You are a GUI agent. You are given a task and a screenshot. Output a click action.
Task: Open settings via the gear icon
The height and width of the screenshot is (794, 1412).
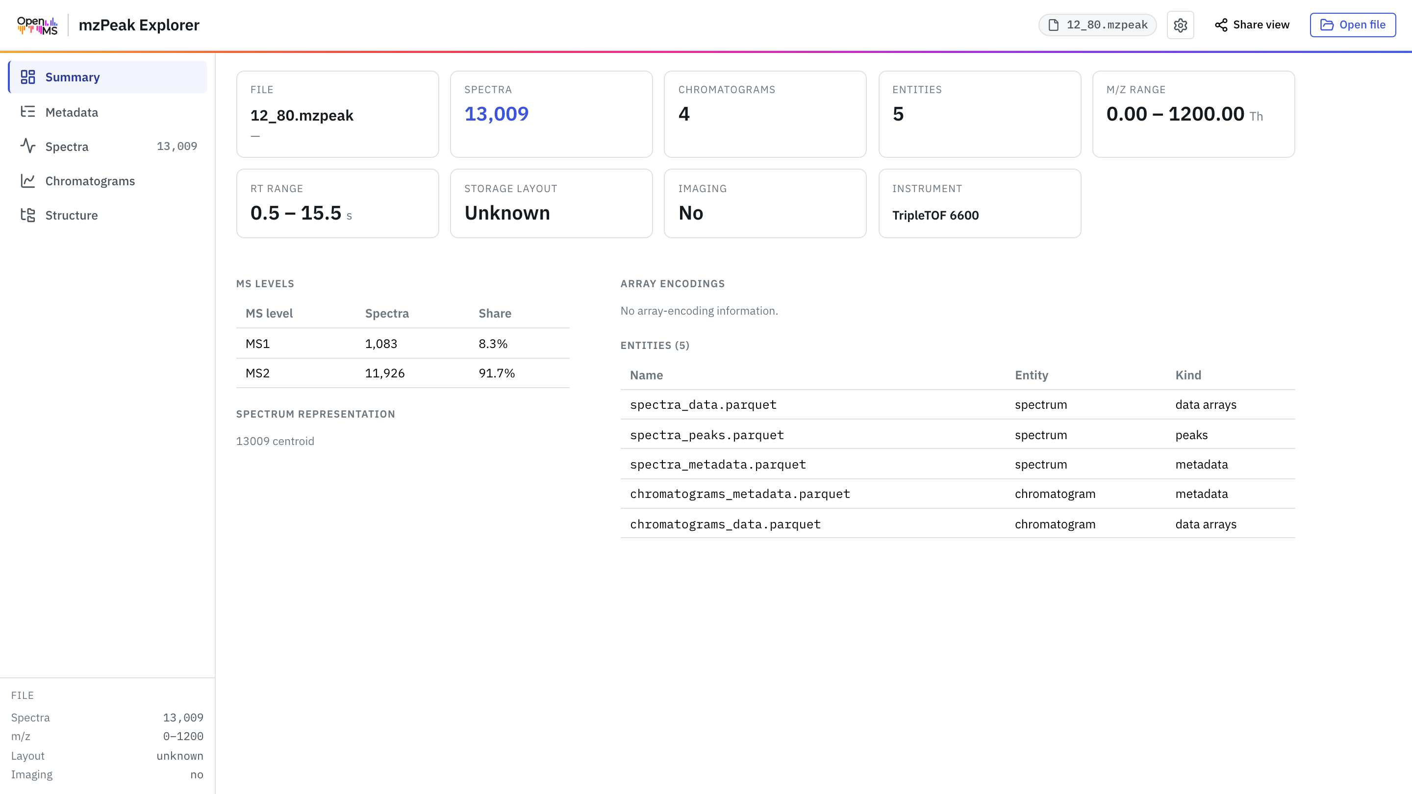click(x=1180, y=25)
